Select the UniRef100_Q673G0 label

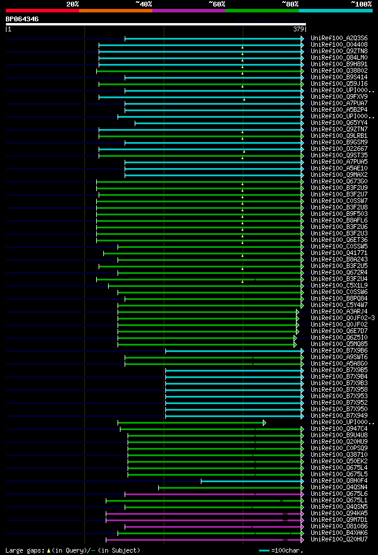click(x=339, y=182)
